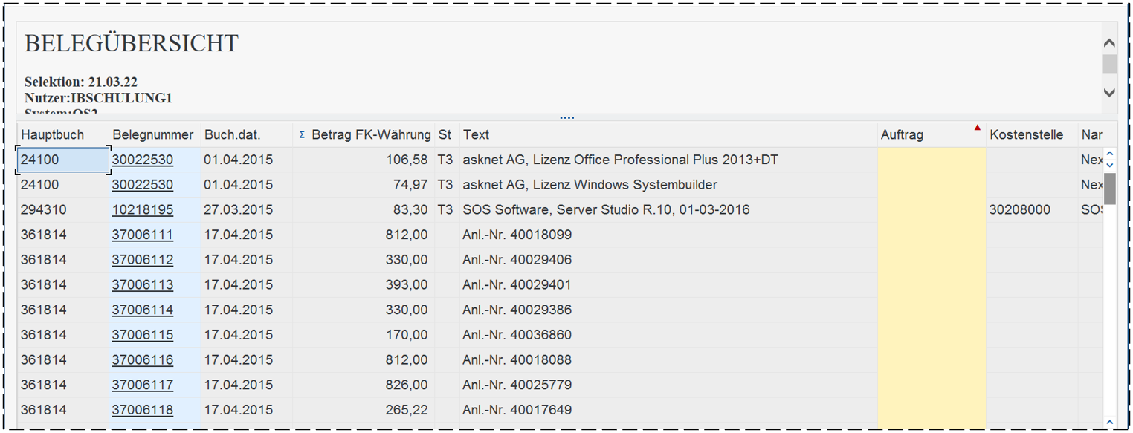Click the red sort triangle on Auftrag column

pyautogui.click(x=978, y=128)
